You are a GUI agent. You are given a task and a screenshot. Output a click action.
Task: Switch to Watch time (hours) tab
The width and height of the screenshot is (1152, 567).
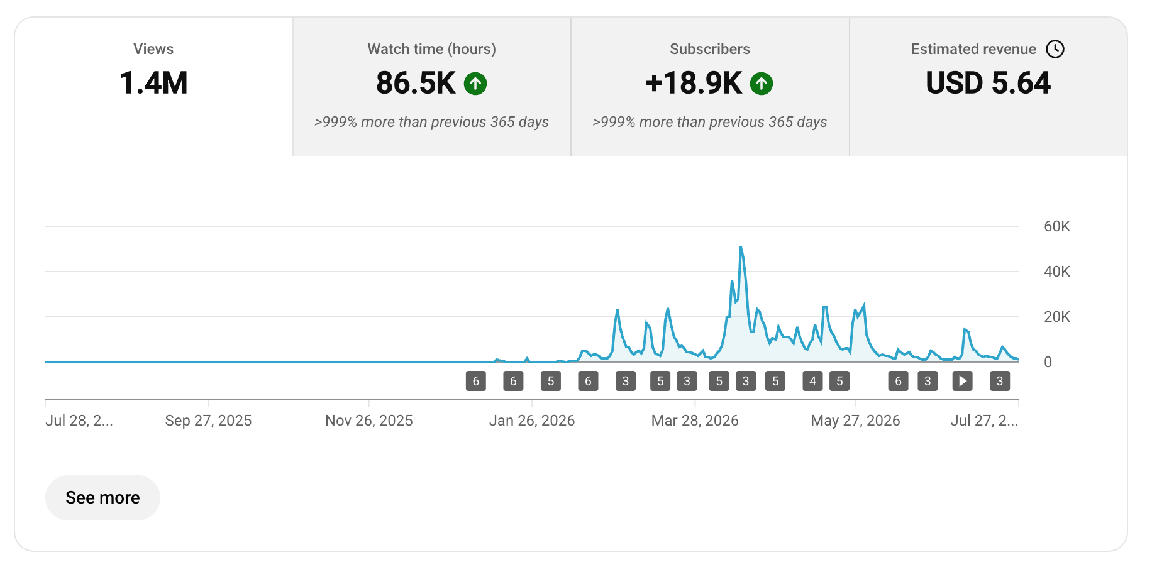[432, 87]
